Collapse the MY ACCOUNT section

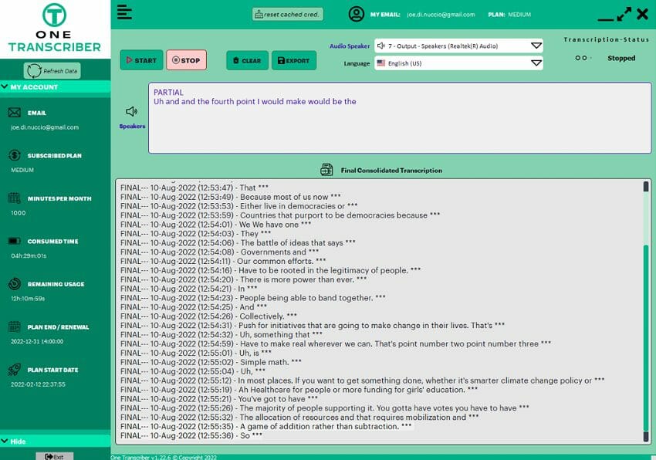point(56,86)
